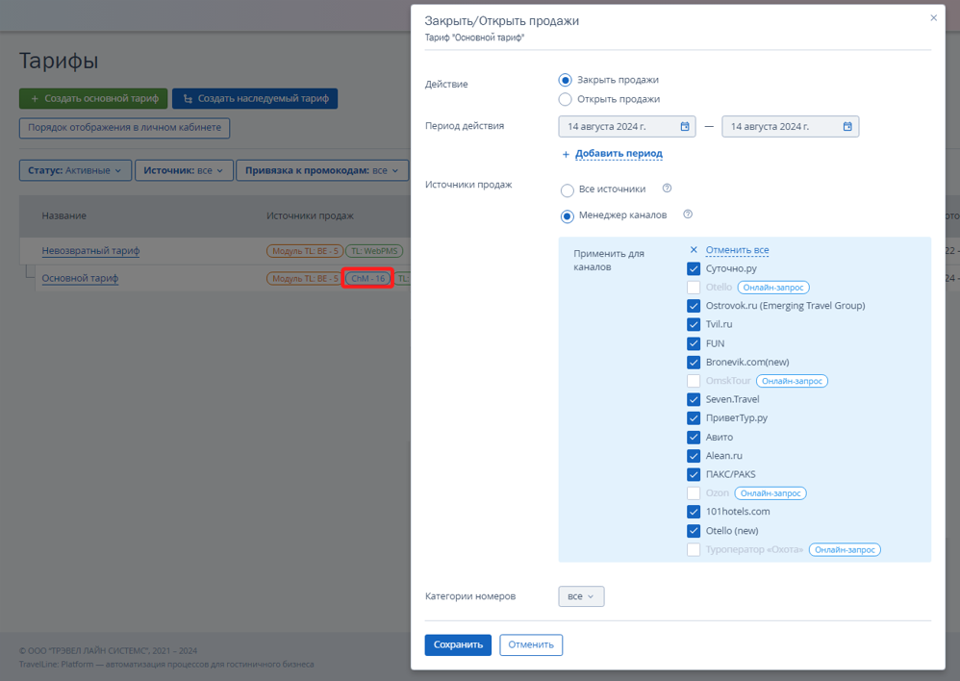Viewport: 960px width, 681px height.
Task: Select Закрыть продажи radio option
Action: (x=565, y=80)
